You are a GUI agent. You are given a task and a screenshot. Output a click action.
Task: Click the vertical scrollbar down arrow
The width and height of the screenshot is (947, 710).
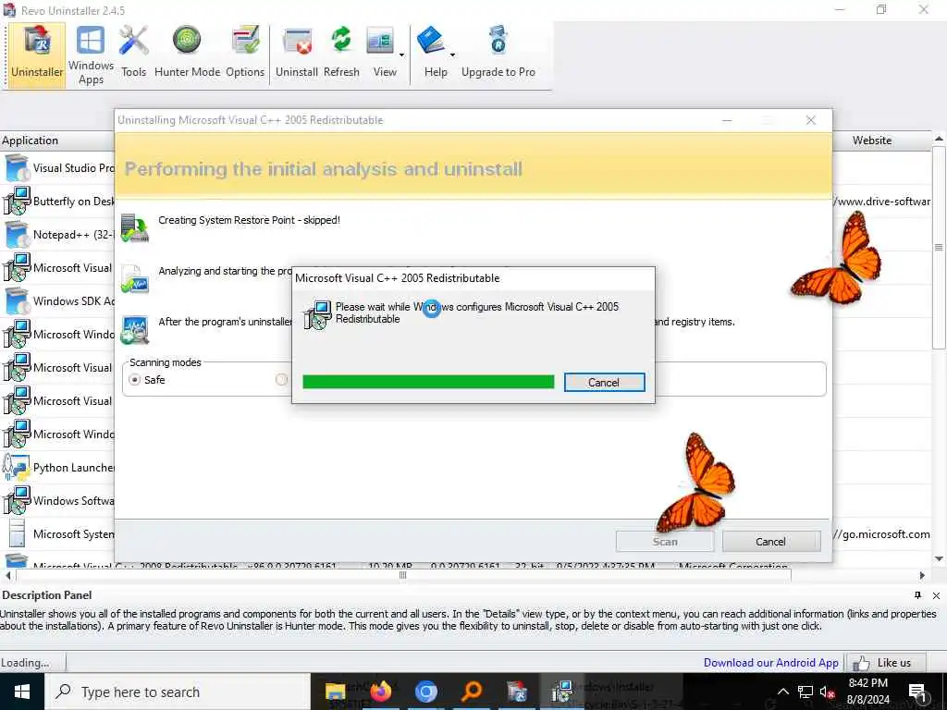click(940, 558)
